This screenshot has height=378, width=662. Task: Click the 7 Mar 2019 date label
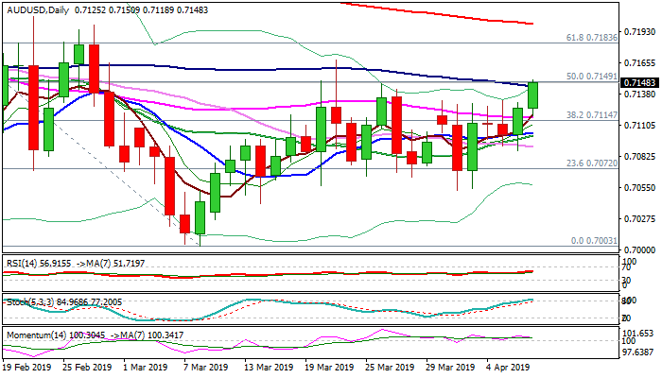[206, 367]
